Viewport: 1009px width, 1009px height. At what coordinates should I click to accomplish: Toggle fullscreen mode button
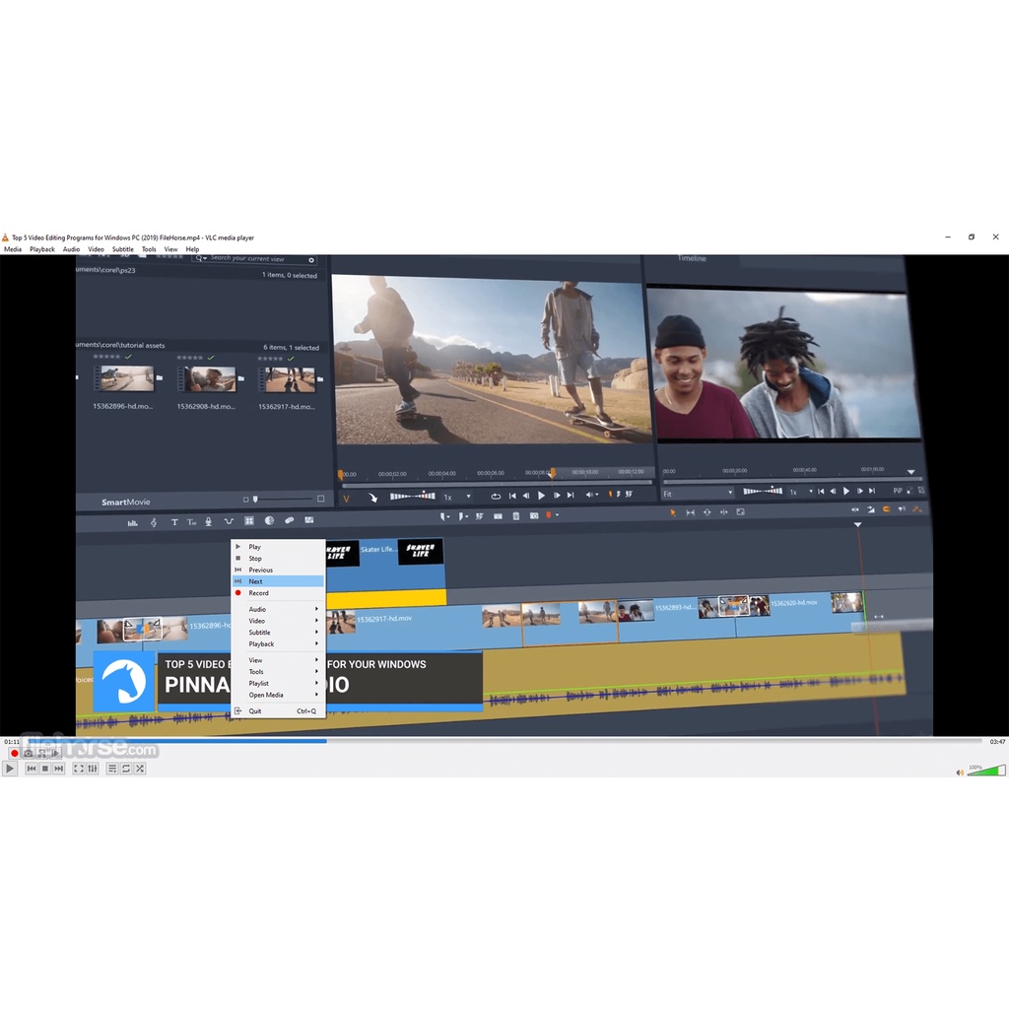tap(79, 769)
